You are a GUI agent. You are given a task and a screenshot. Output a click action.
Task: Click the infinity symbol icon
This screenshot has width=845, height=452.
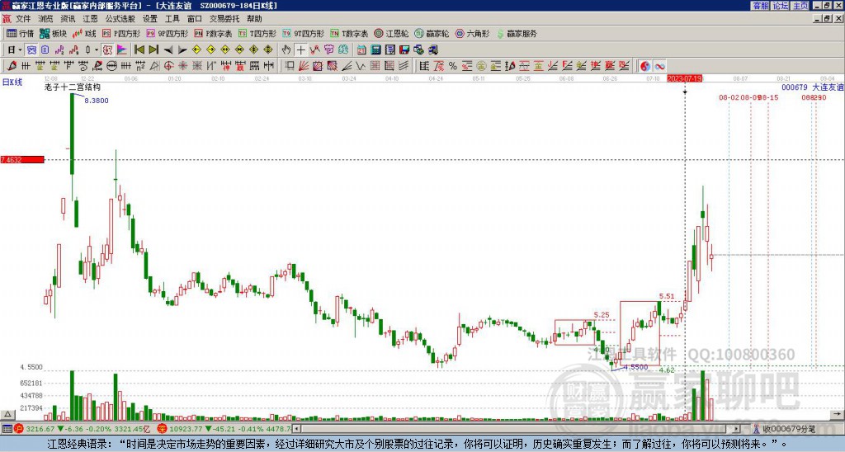[x=659, y=66]
